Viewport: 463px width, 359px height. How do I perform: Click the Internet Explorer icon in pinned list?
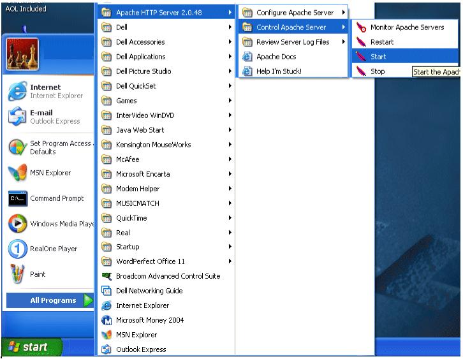[17, 92]
